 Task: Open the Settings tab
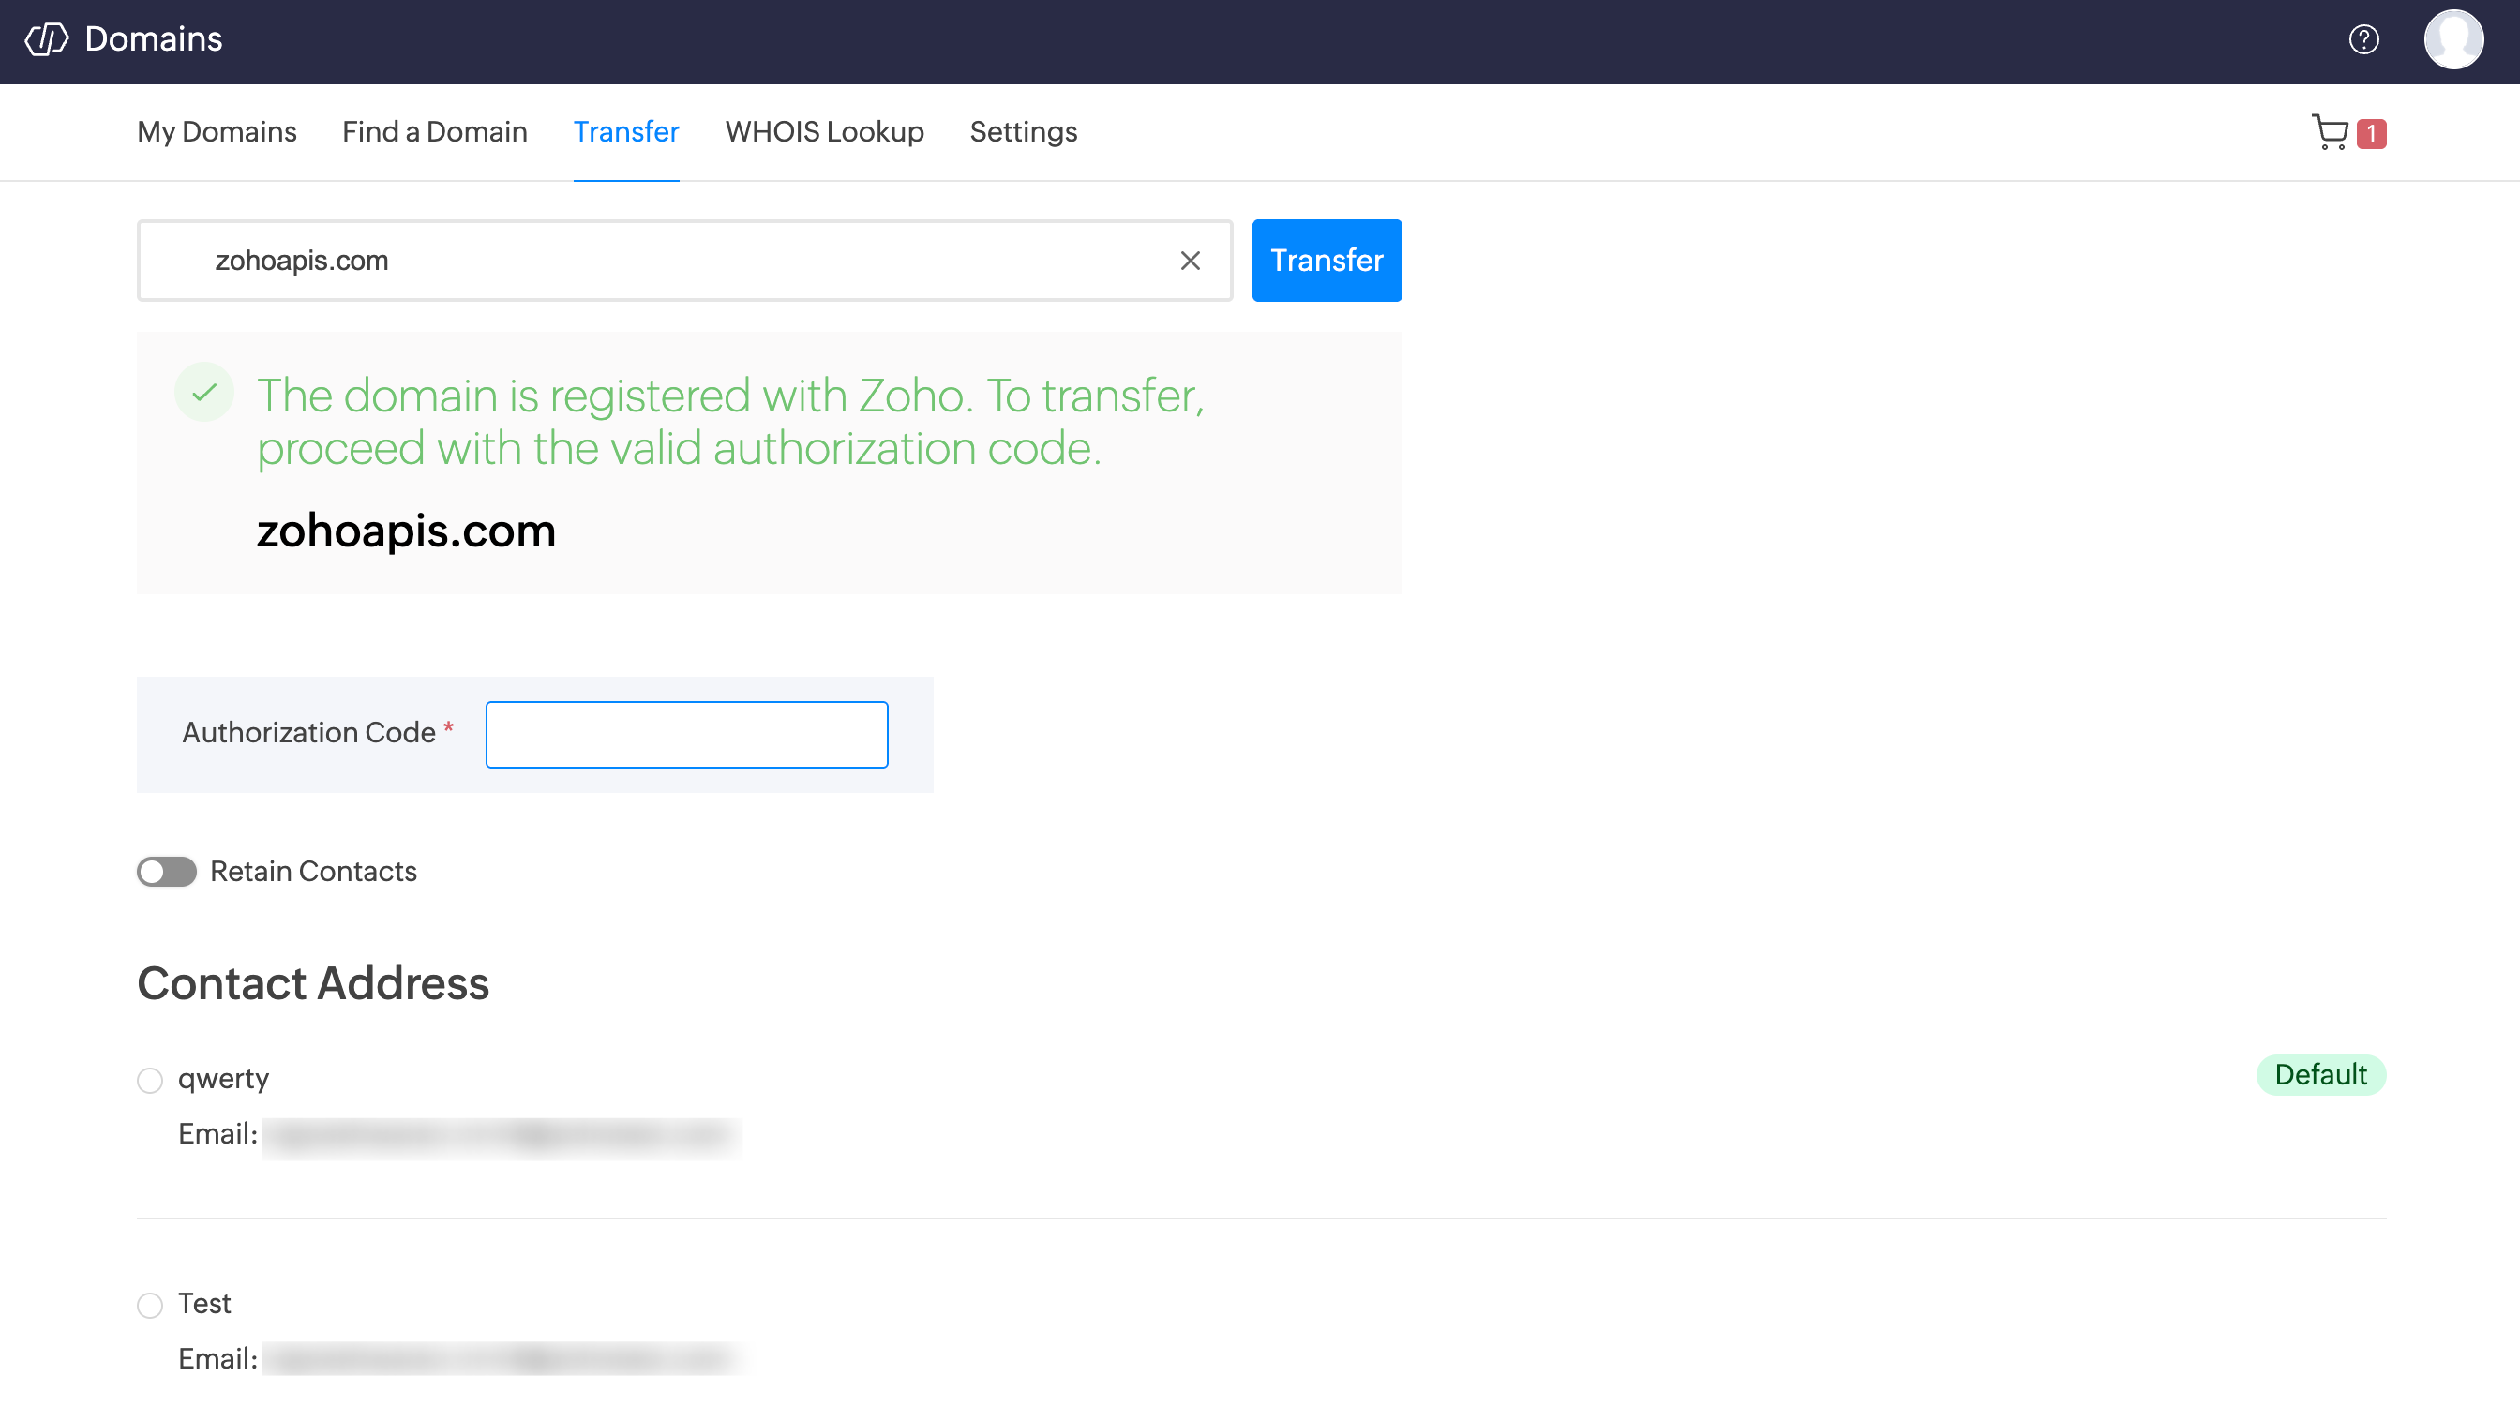coord(1023,131)
